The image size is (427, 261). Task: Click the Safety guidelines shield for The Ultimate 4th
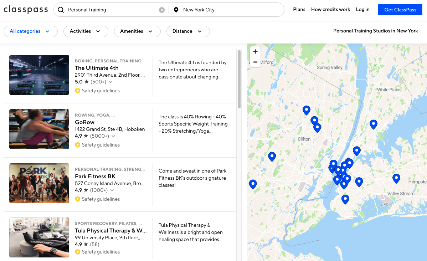78,91
